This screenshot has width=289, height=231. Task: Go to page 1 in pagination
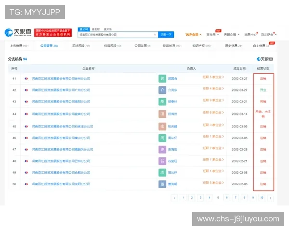183,198
